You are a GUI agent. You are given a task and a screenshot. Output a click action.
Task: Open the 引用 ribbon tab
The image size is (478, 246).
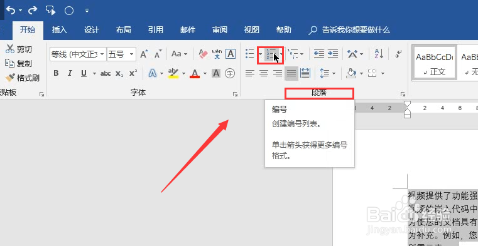click(156, 30)
